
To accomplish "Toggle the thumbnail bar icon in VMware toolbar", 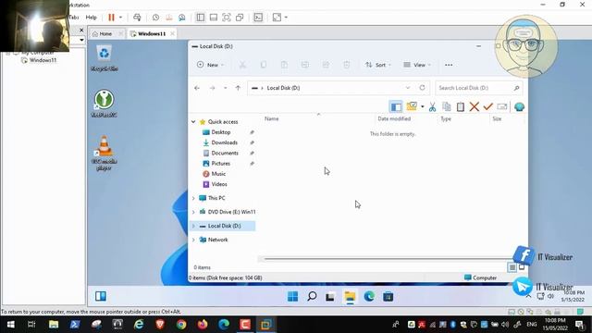I will [214, 18].
